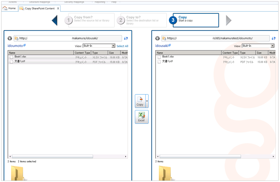
Task: Go to previous wizard step arrow
Action: click(54, 20)
